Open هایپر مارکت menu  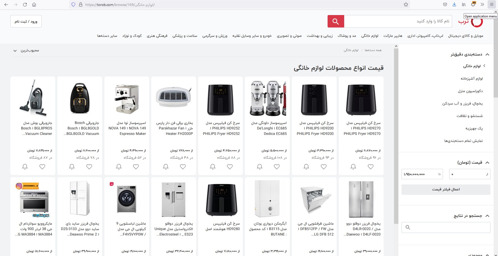[393, 36]
